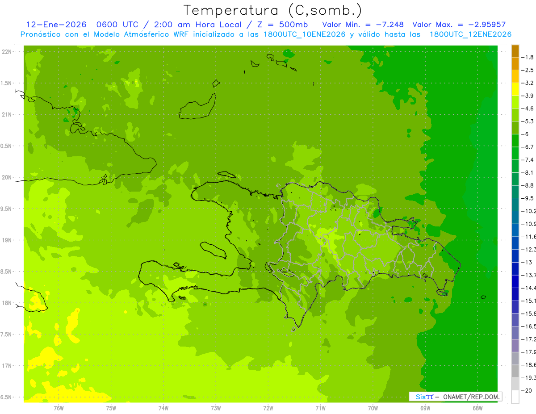Click the '71W' longitude axis label

click(x=320, y=408)
